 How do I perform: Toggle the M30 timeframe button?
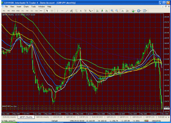(18, 11)
